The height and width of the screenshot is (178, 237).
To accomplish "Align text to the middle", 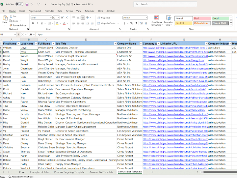I will click(78, 18).
